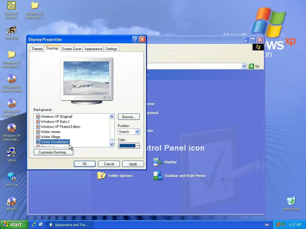Open the Start menu

14,225
